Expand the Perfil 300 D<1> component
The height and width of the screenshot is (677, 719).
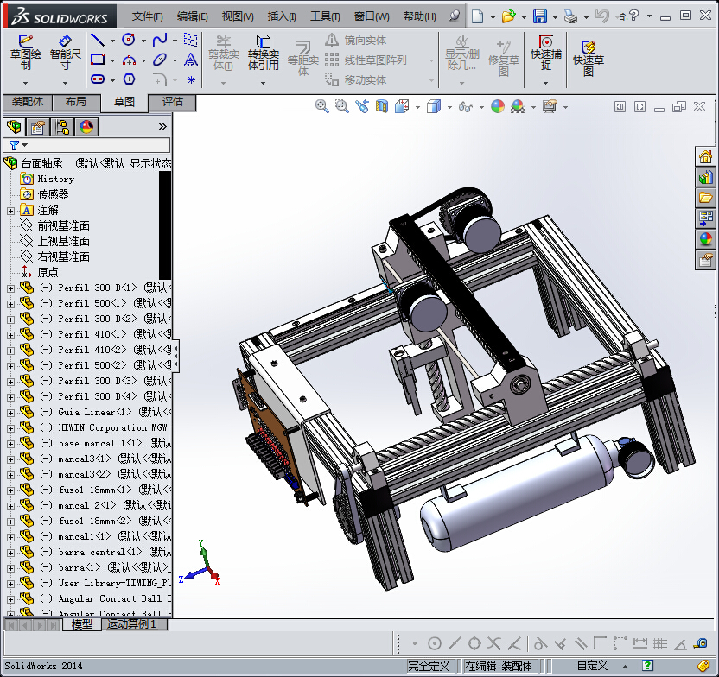[10, 288]
